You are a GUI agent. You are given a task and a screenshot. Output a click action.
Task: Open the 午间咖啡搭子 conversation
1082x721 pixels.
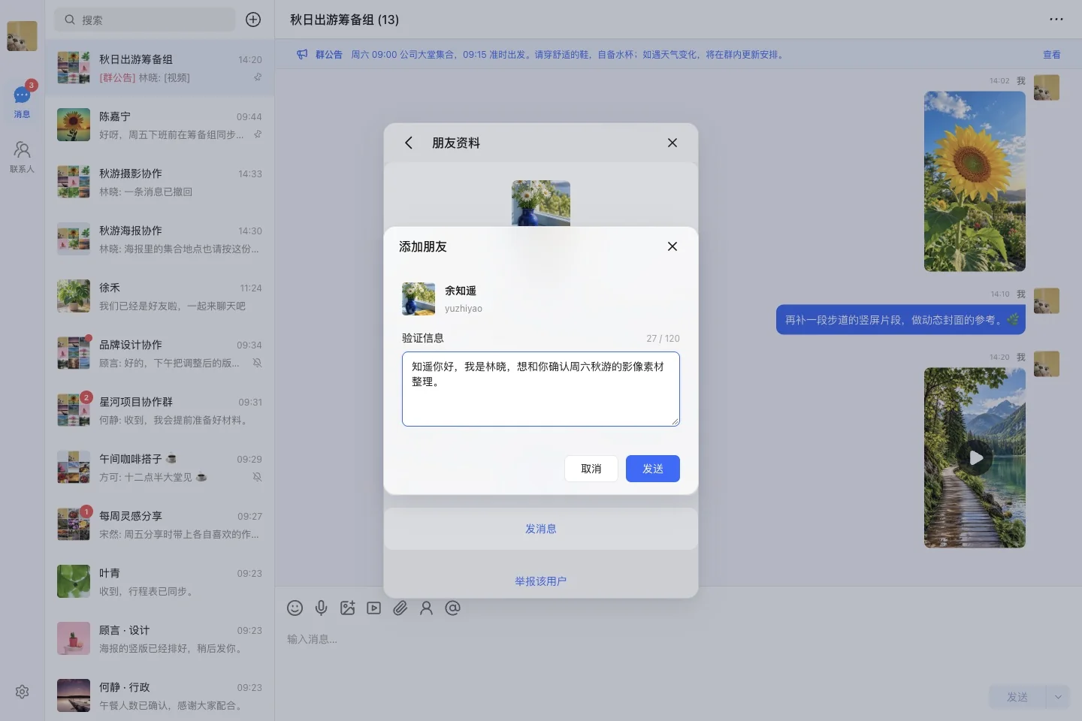click(159, 467)
